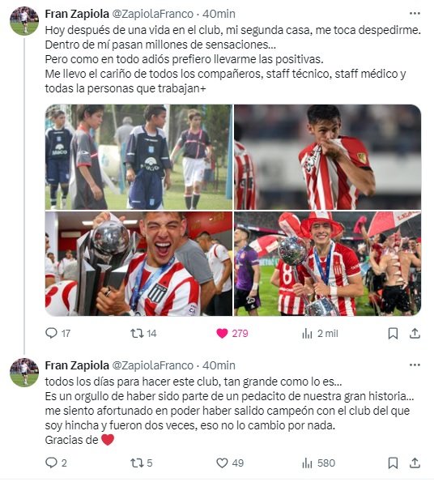Open more options menu on second tweet

click(x=415, y=365)
